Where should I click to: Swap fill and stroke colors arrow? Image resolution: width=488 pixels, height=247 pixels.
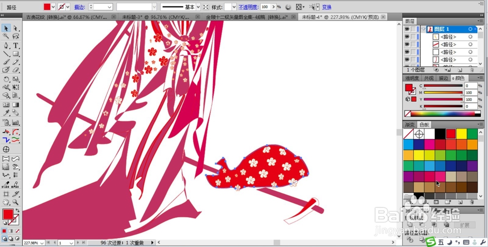[18, 211]
